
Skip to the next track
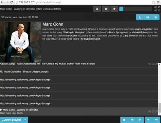coord(140,120)
